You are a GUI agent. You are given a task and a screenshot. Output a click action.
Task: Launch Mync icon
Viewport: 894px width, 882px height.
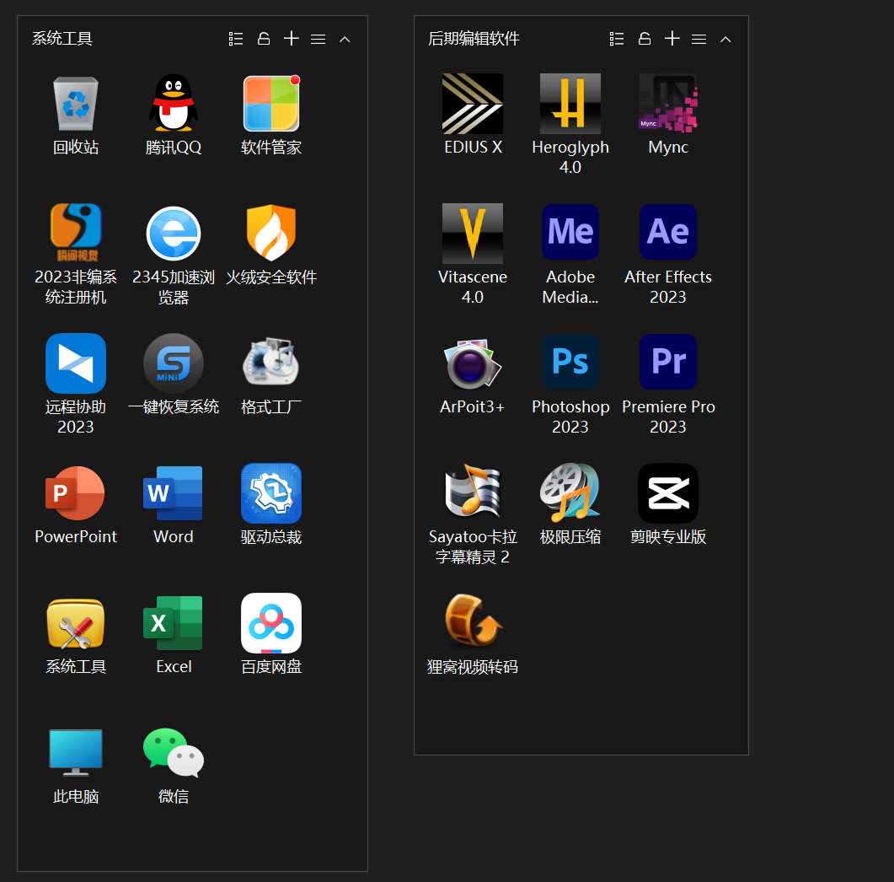pyautogui.click(x=668, y=103)
